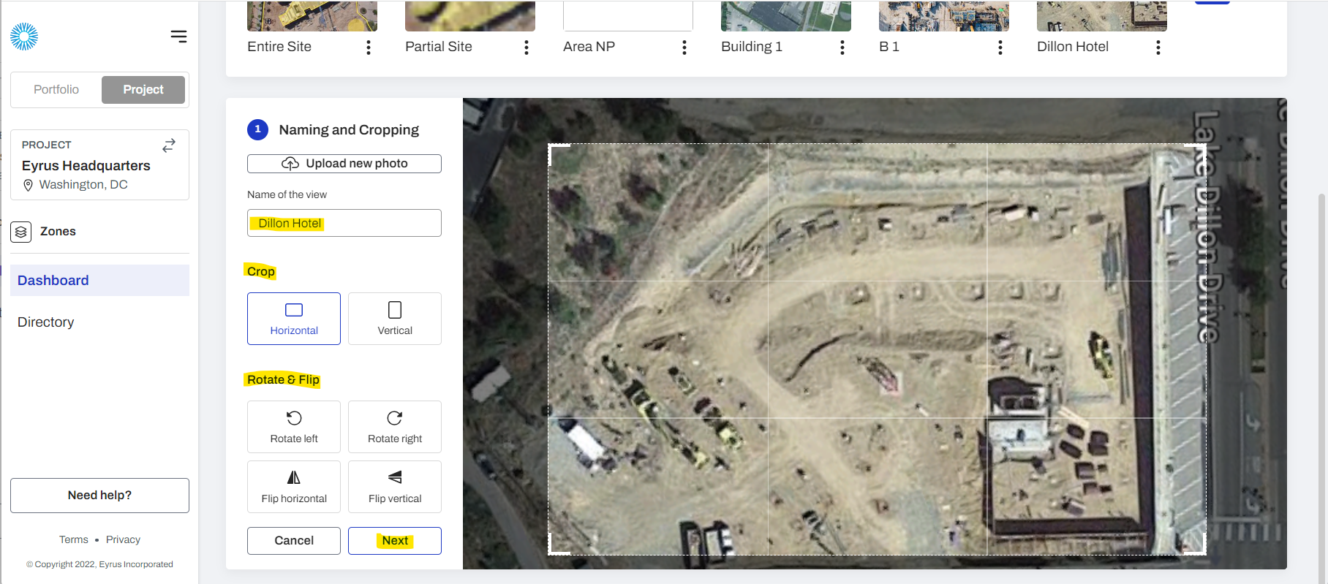Click the Eyrus Headquarters project name
Screen dimensions: 1328x584
[86, 166]
